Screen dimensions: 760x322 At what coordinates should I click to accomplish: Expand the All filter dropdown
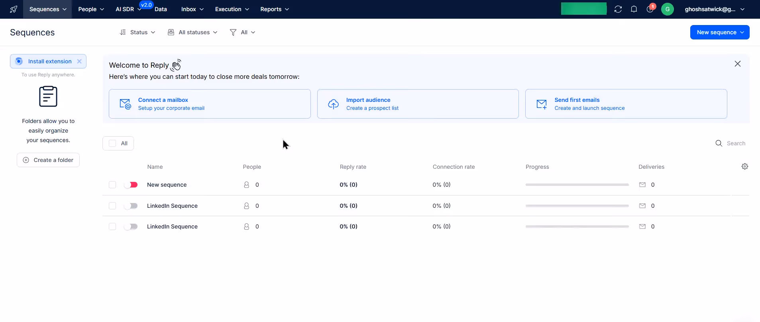tap(243, 32)
